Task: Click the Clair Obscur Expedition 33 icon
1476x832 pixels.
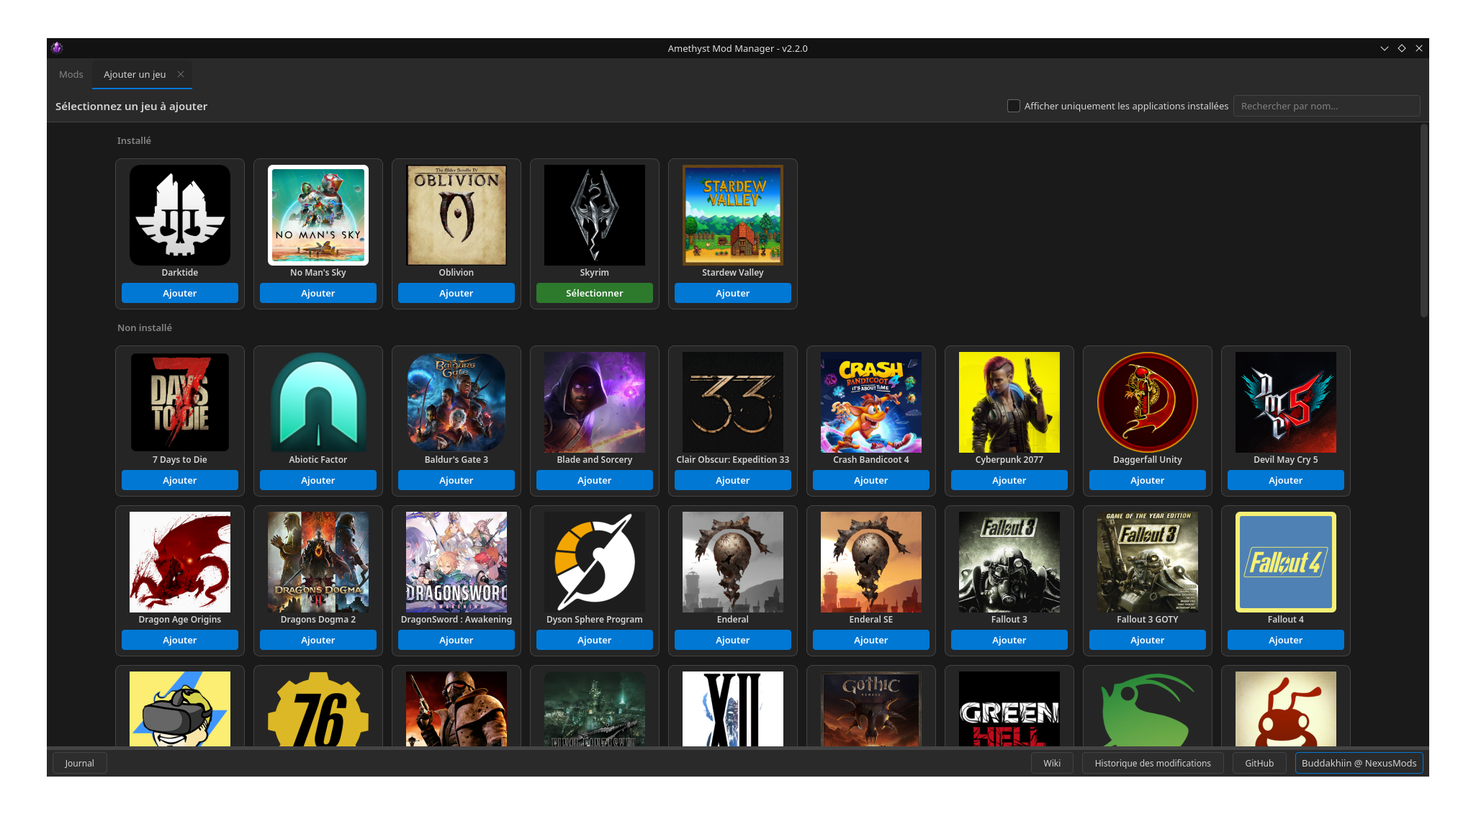Action: pyautogui.click(x=733, y=402)
